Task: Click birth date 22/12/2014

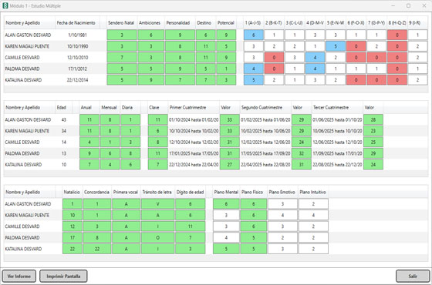Action: click(x=77, y=80)
